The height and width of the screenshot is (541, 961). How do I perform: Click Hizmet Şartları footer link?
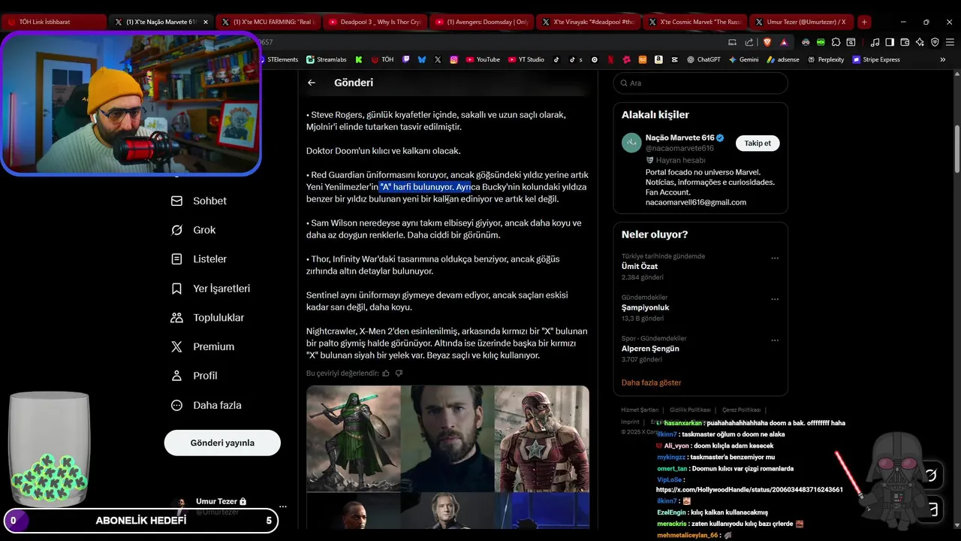point(640,410)
